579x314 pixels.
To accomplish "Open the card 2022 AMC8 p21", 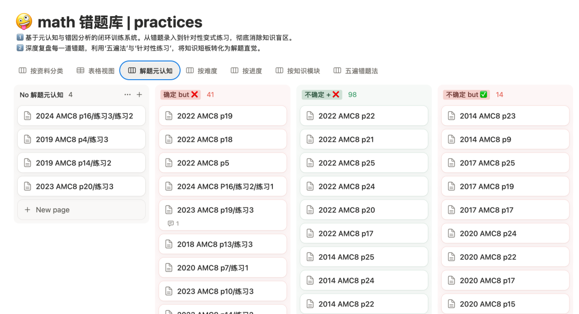I will pos(364,140).
